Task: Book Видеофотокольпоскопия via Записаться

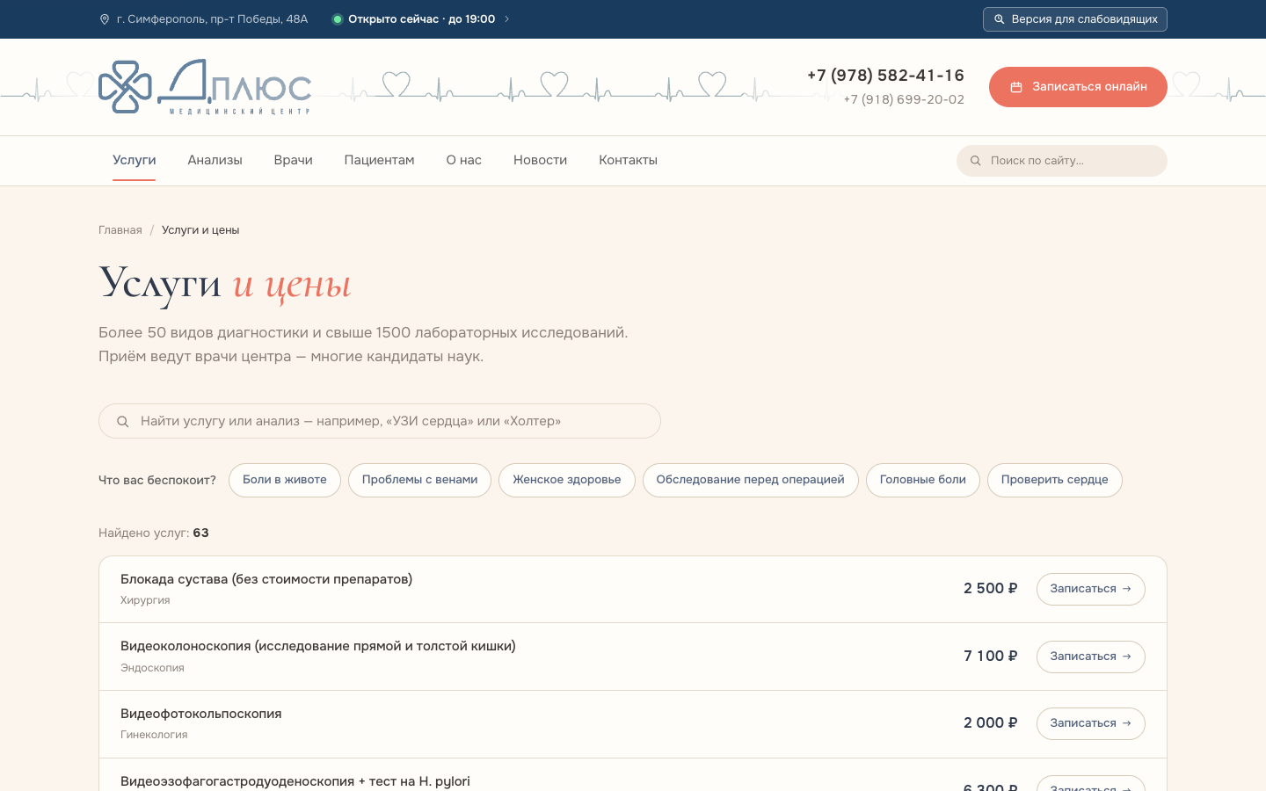Action: pos(1090,723)
